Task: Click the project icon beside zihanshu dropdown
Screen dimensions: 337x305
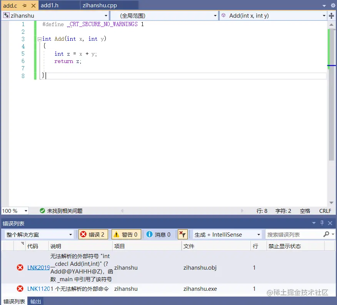Action: pos(6,15)
